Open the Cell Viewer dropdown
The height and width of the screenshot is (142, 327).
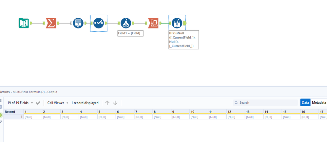(58, 103)
